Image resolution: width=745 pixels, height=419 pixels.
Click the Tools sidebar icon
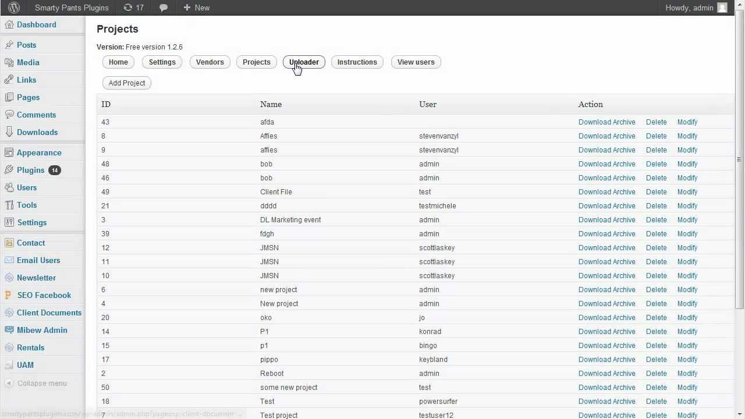point(9,205)
